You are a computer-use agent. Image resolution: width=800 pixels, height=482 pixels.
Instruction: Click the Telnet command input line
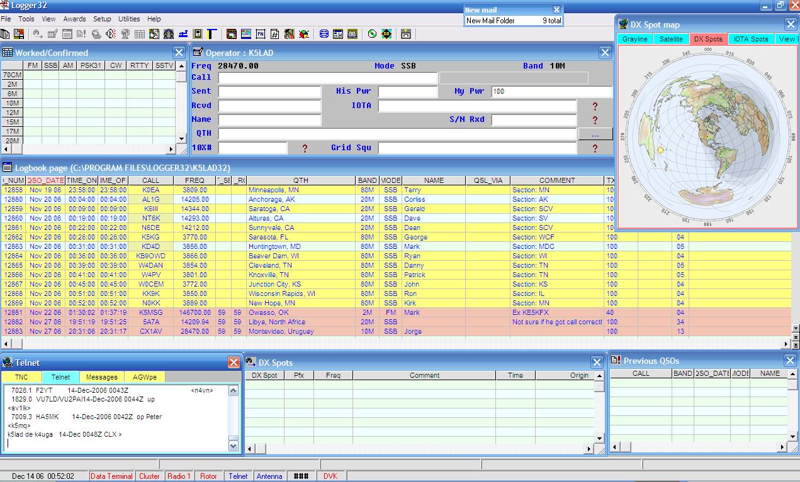point(116,443)
